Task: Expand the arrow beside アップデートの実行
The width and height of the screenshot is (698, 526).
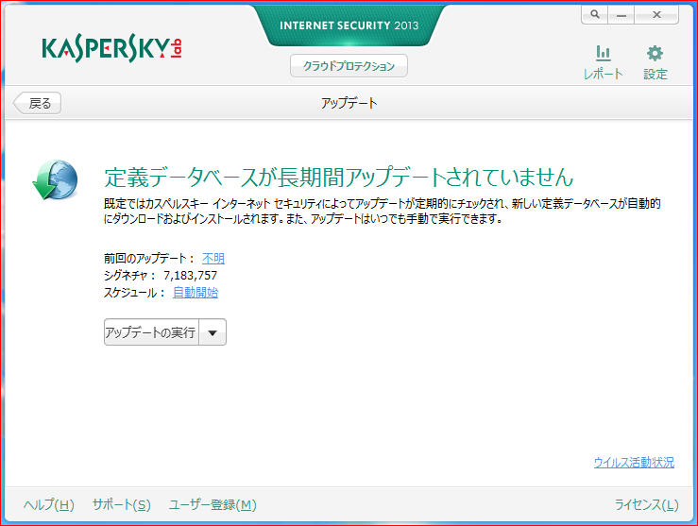Action: (x=213, y=332)
